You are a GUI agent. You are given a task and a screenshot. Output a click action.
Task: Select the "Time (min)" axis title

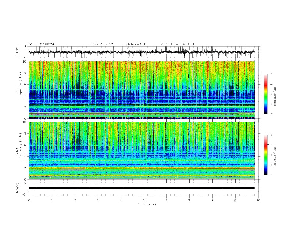point(147,204)
